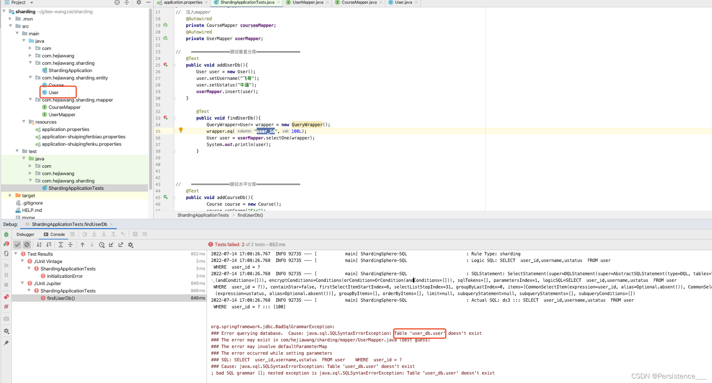Collapse JUnit Jupiter node

point(22,283)
